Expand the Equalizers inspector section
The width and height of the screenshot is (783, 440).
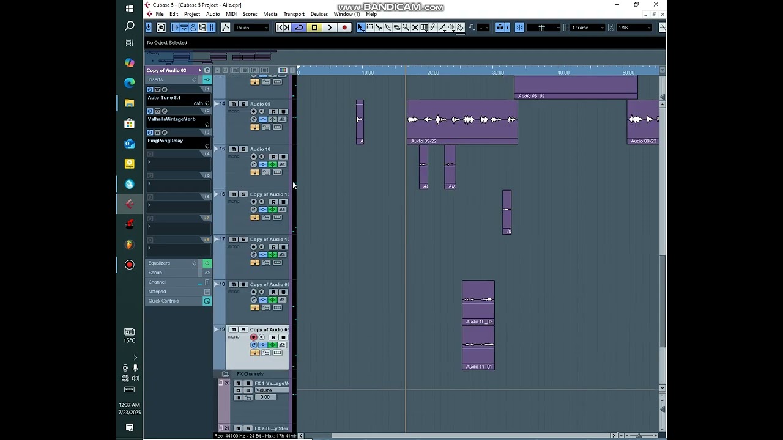(177, 263)
